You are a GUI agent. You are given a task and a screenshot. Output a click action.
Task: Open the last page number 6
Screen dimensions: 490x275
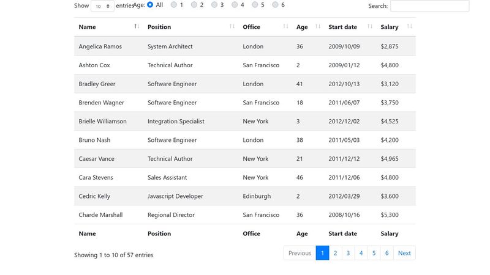tap(387, 253)
